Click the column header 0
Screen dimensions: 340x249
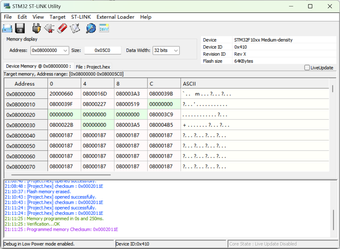click(64, 84)
